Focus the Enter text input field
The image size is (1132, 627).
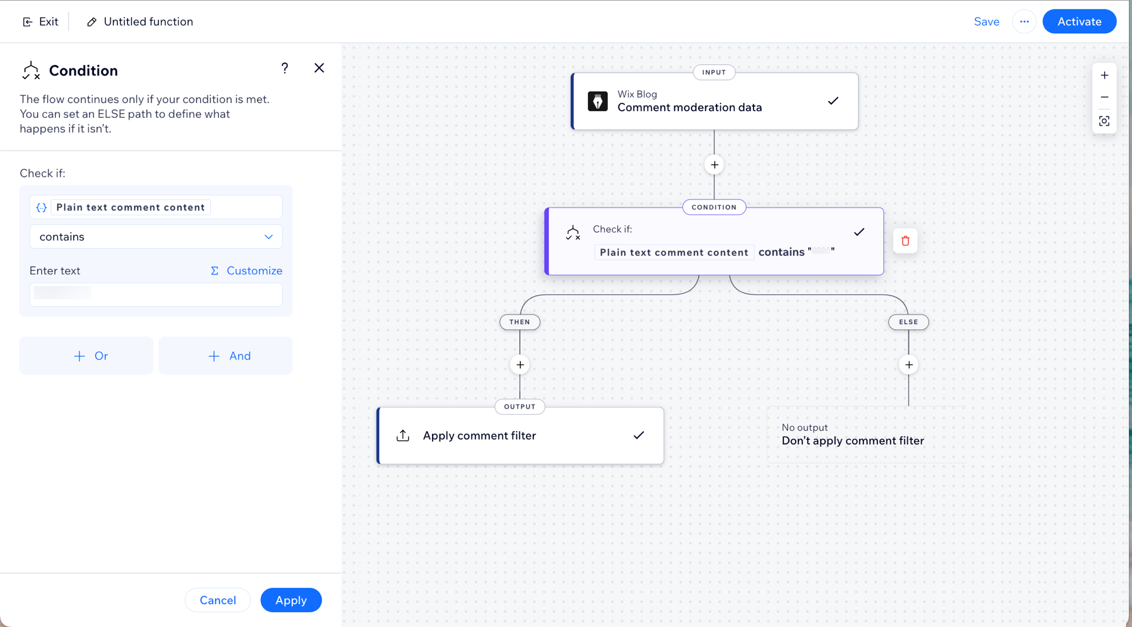click(156, 294)
